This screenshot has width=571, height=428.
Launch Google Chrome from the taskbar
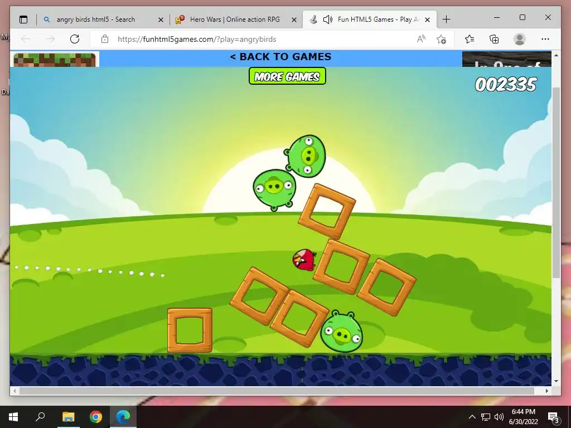[96, 417]
